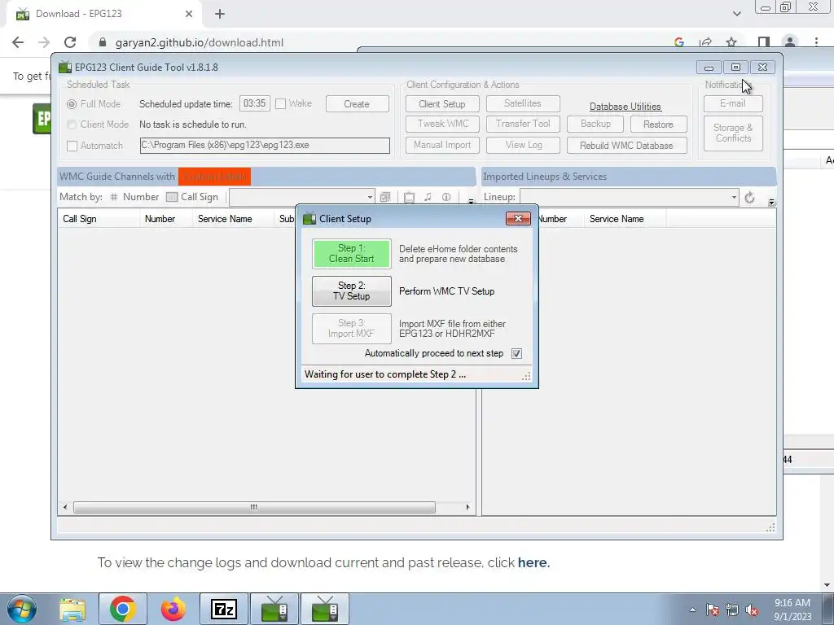The height and width of the screenshot is (625, 834).
Task: Open E-mail notification settings
Action: (733, 103)
